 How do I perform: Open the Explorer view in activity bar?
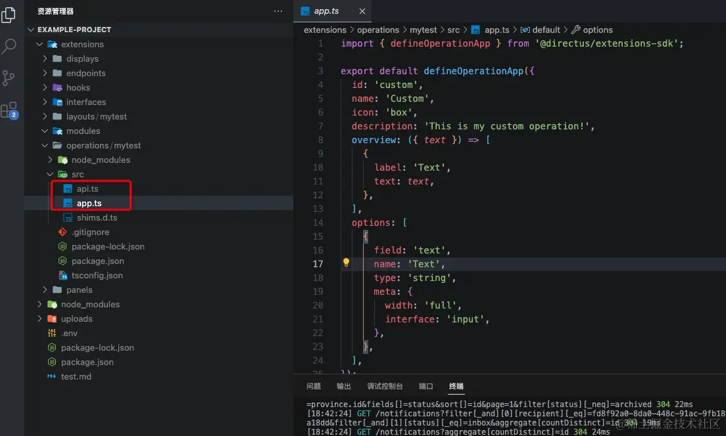(x=9, y=14)
